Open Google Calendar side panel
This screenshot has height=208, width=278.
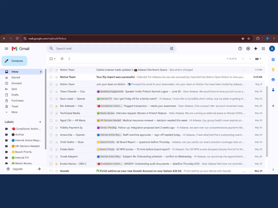click(273, 60)
